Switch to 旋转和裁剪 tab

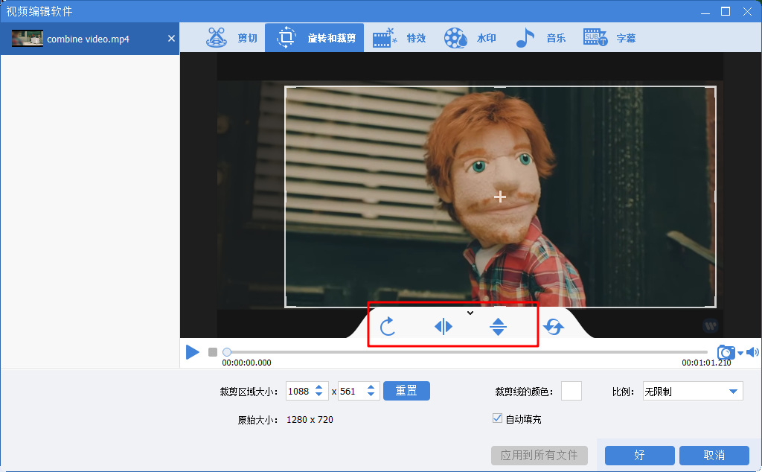click(315, 37)
